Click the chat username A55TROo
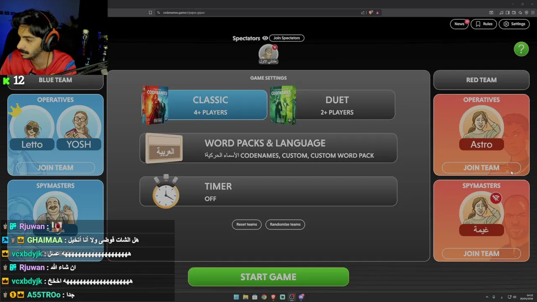 44,295
